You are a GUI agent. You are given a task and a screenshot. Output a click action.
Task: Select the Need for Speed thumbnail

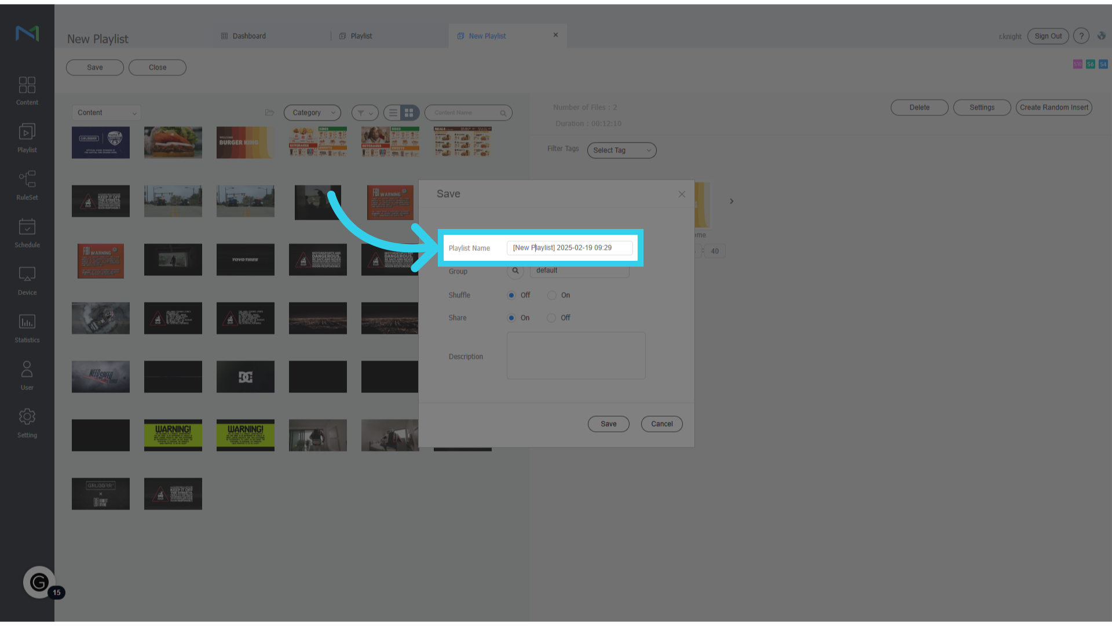click(x=101, y=377)
